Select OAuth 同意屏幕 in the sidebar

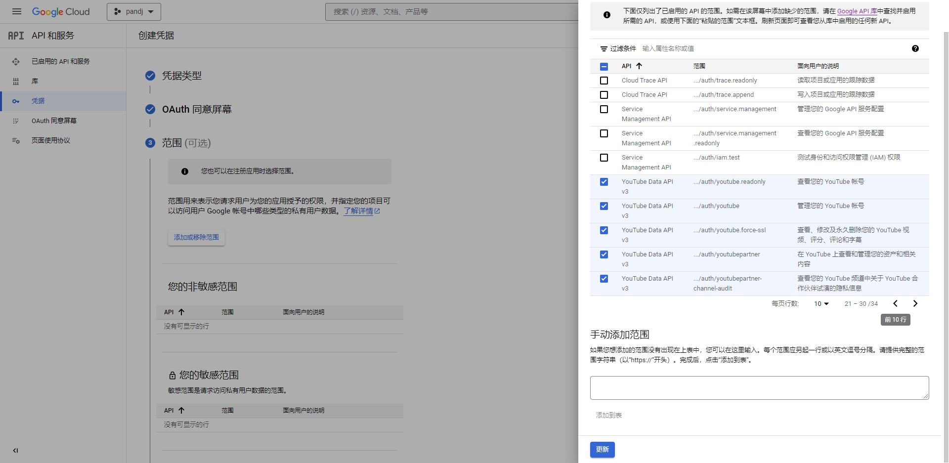pyautogui.click(x=54, y=121)
